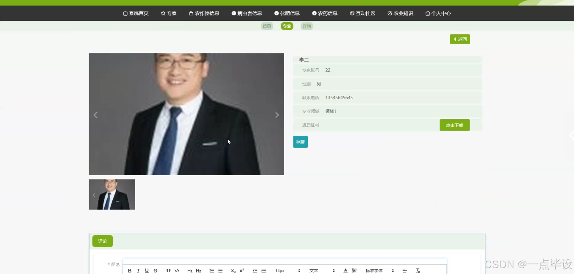Toggle underline in the comment toolbar

[x=146, y=271]
